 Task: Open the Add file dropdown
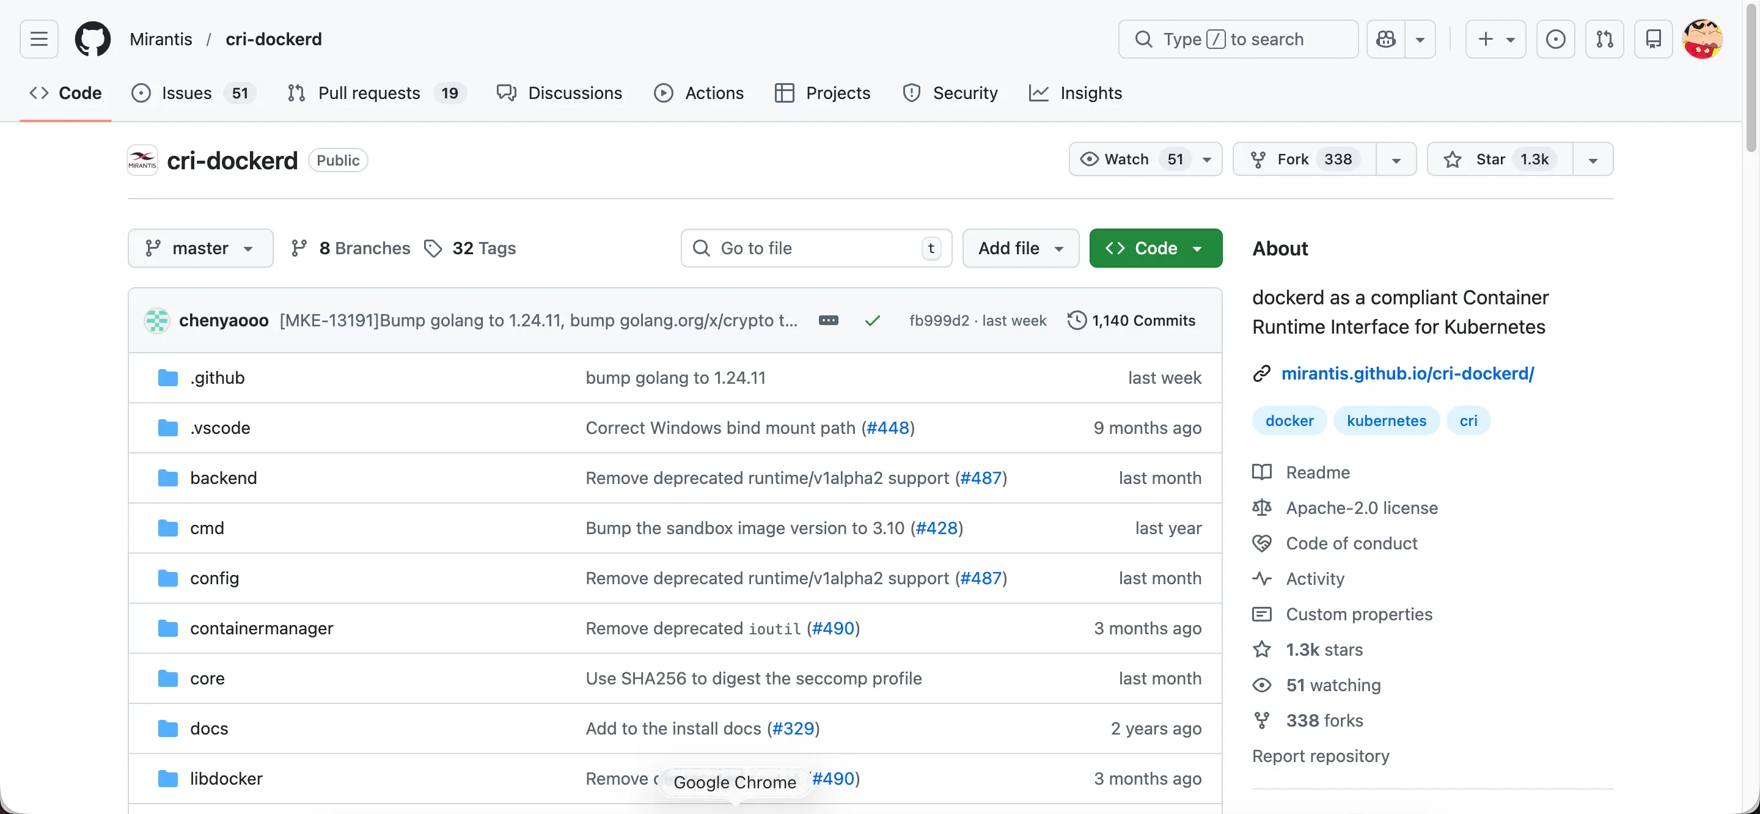click(1020, 248)
